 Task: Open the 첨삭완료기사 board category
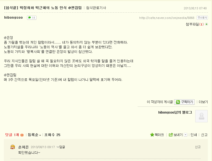coord(96,8)
